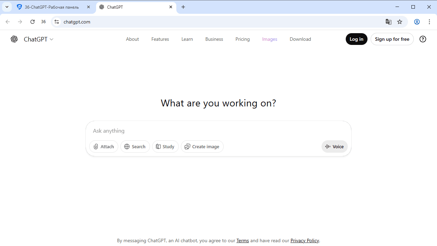Open the Learn menu item

(187, 39)
